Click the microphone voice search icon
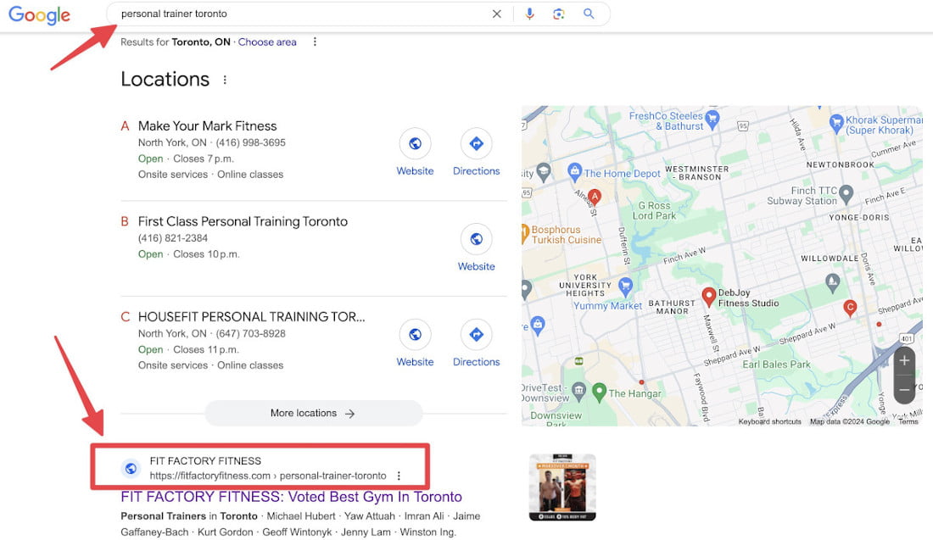The width and height of the screenshot is (933, 540). point(529,13)
